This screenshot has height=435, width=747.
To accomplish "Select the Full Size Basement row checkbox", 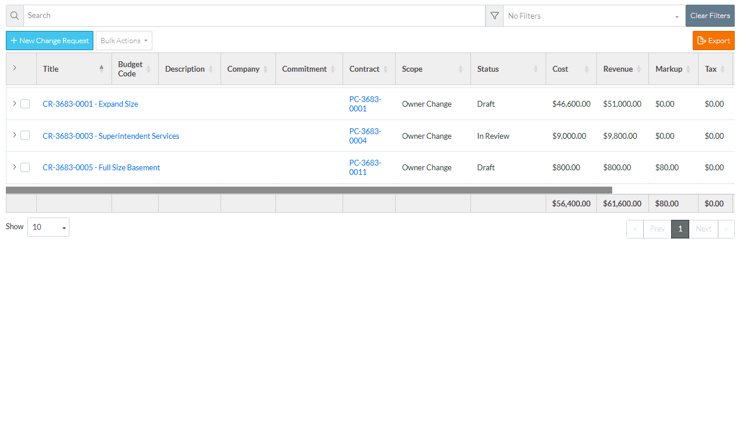I will pos(25,167).
